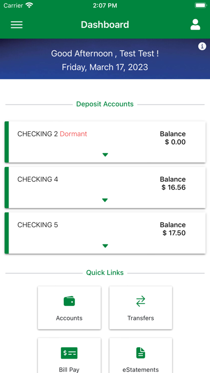Tap the Dashboard title in header

click(105, 25)
